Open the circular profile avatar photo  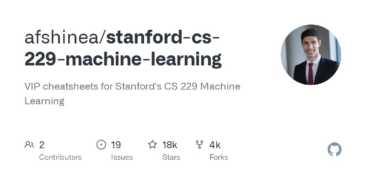[x=311, y=54]
